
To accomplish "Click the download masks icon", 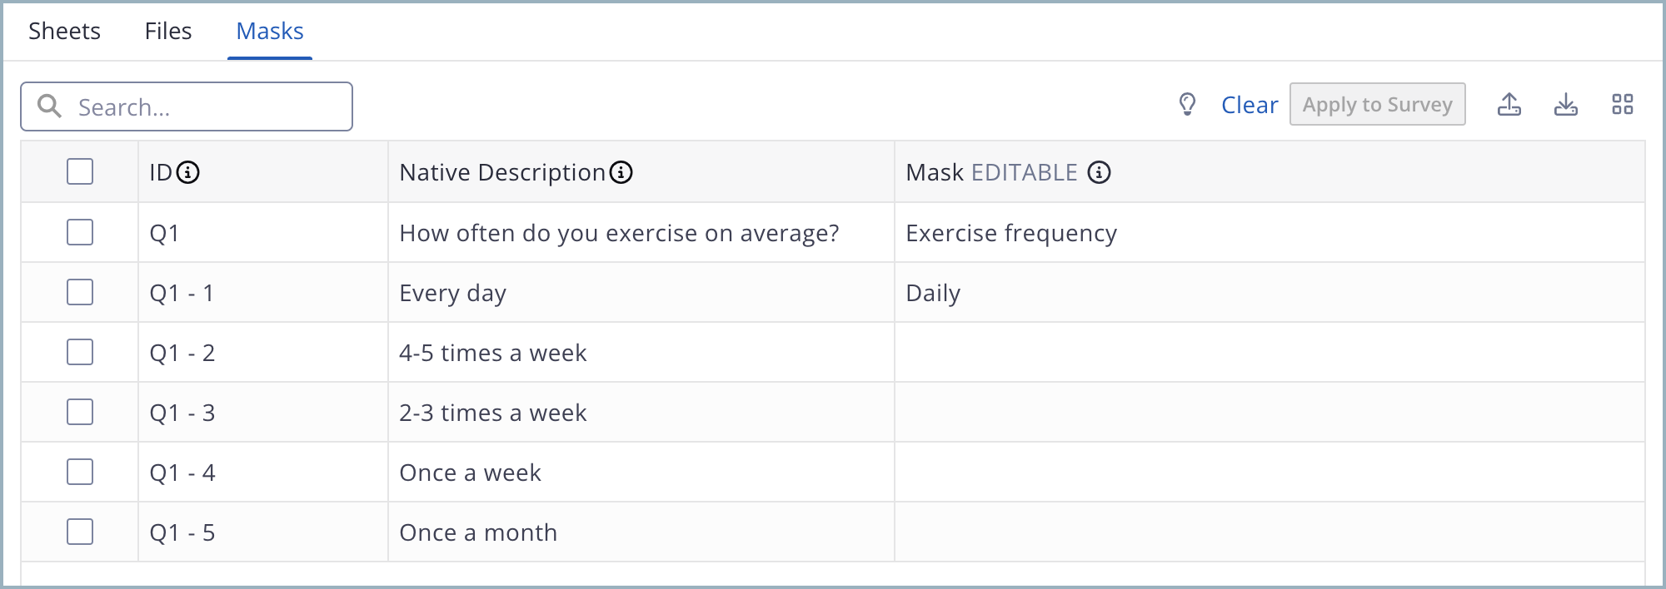I will click(x=1566, y=104).
